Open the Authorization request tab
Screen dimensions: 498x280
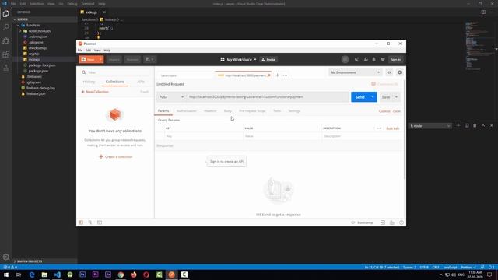click(x=187, y=111)
